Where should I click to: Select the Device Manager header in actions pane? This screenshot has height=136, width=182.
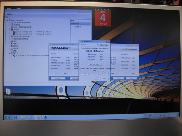pos(80,24)
